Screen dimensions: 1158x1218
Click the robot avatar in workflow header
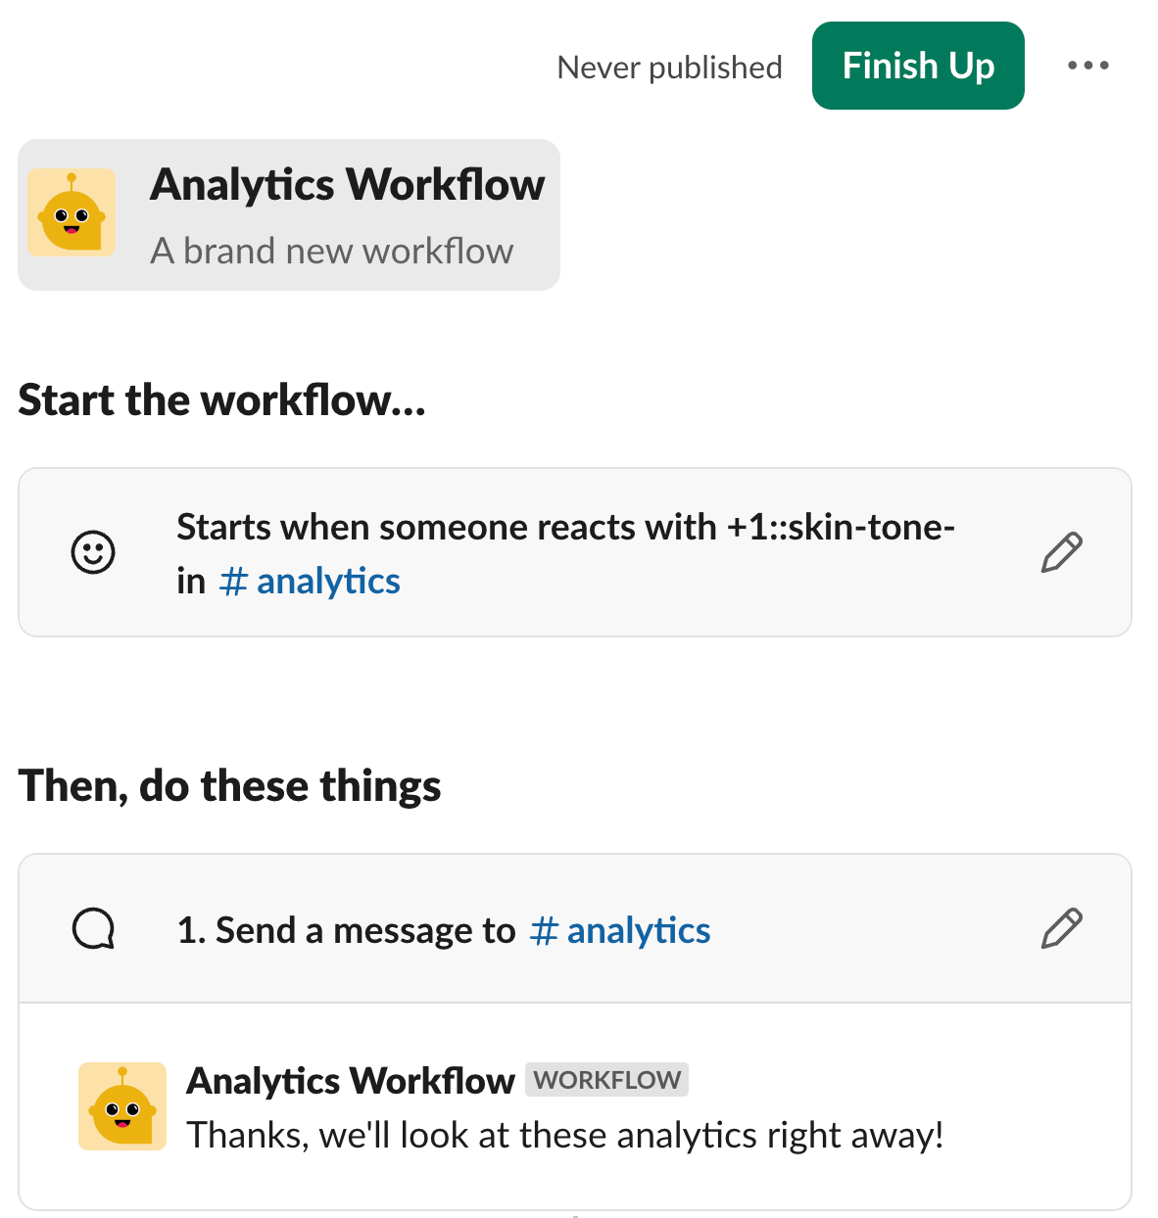pyautogui.click(x=72, y=212)
